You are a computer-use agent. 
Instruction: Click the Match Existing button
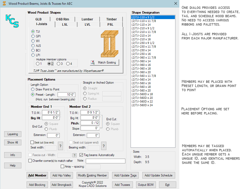[x=104, y=62]
